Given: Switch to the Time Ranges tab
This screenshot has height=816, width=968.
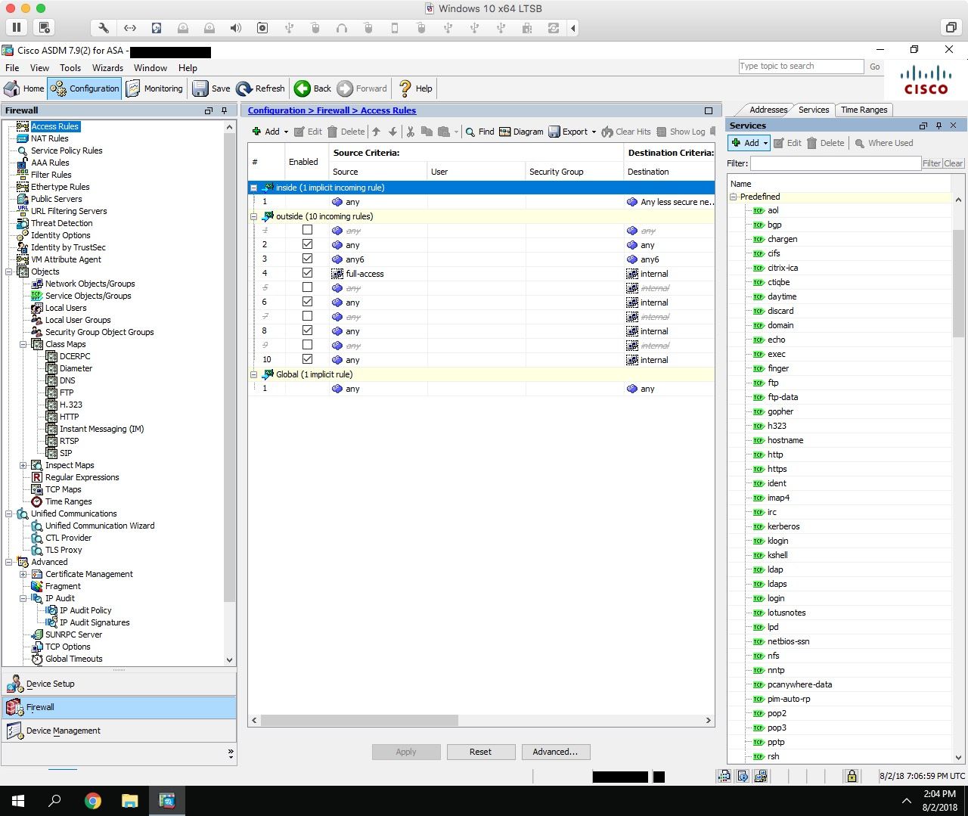Looking at the screenshot, I should point(864,110).
